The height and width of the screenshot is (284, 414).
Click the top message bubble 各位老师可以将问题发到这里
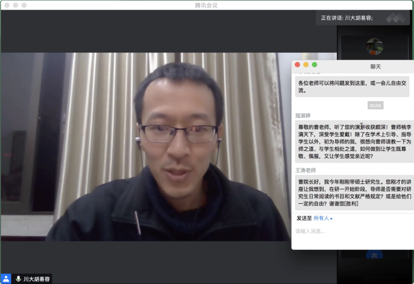click(x=352, y=87)
